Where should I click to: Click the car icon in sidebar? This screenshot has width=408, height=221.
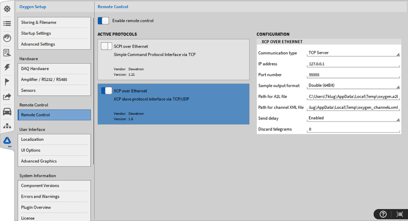pos(7,112)
